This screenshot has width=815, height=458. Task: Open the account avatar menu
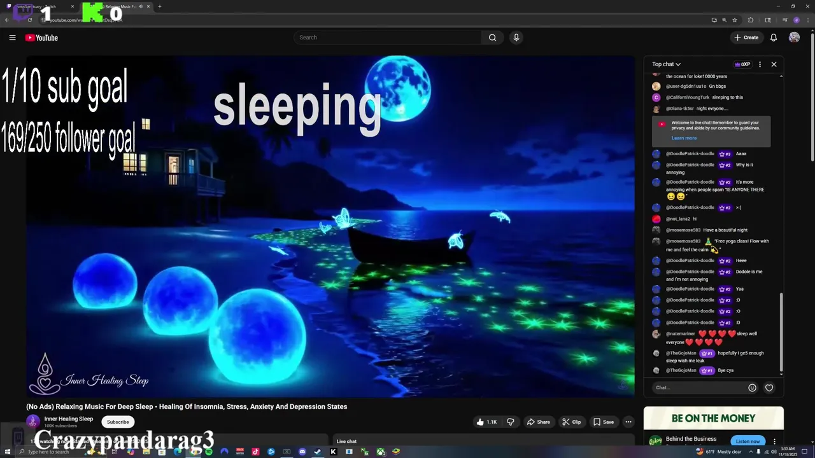[794, 38]
